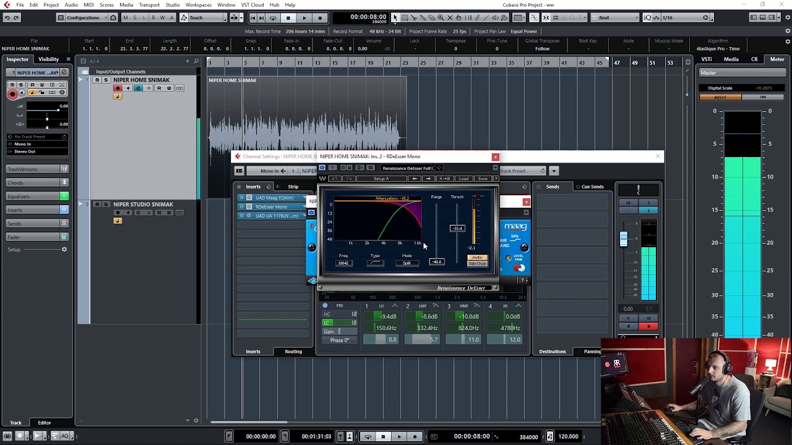Click the A→B copy button
This screenshot has width=792, height=445.
tap(444, 179)
